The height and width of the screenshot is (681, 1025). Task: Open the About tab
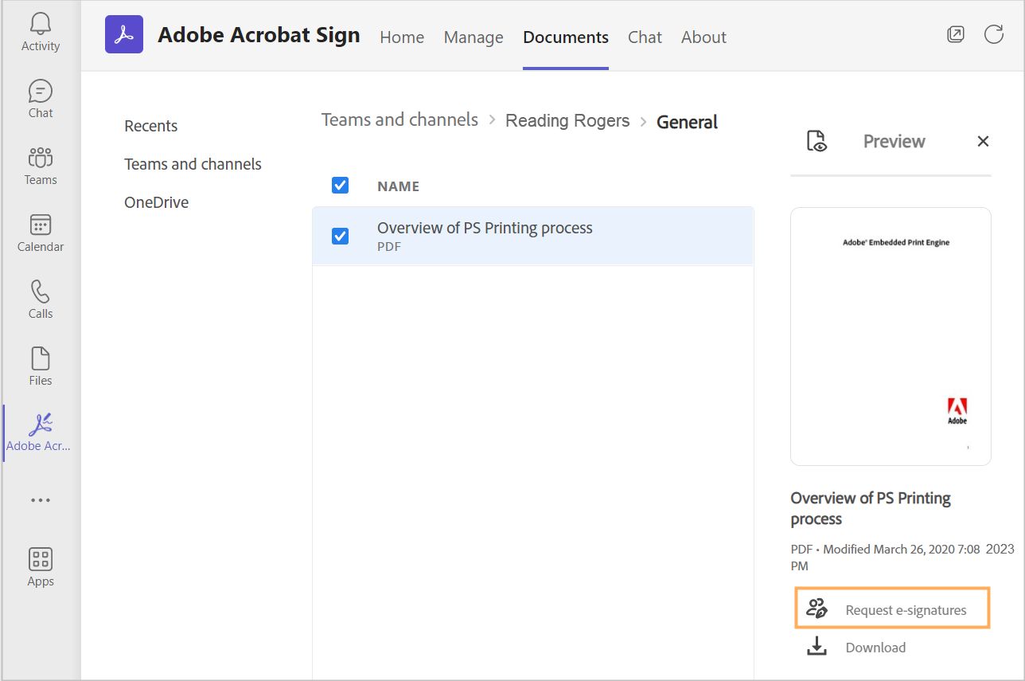point(703,37)
